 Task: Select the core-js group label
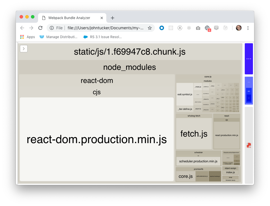(208, 77)
